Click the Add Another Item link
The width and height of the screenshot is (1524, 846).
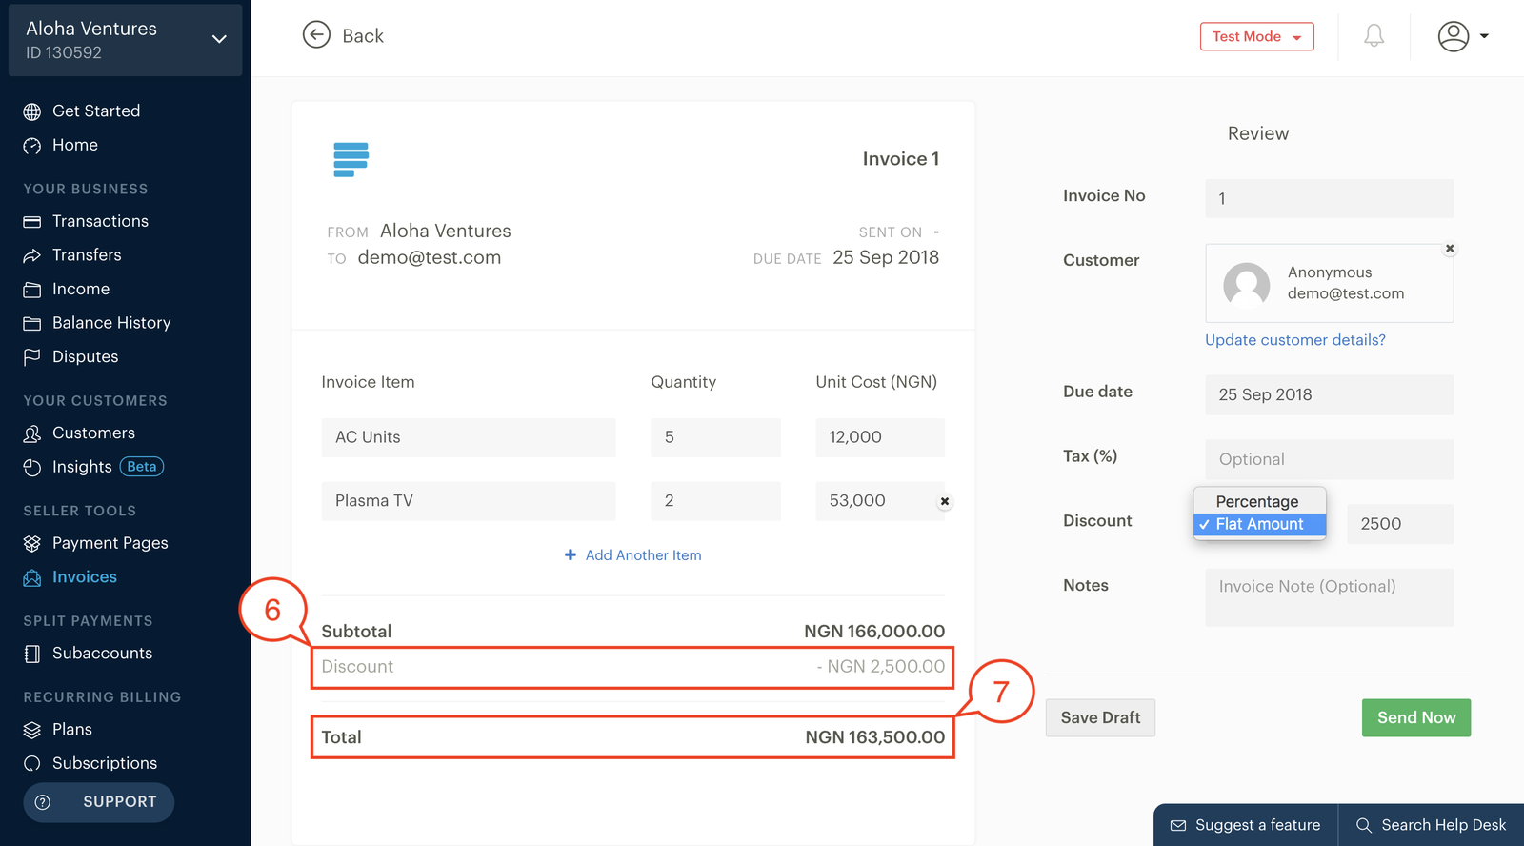pos(643,554)
